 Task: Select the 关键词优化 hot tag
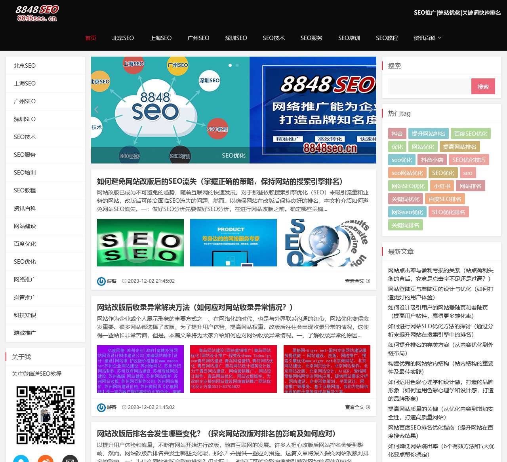pyautogui.click(x=406, y=199)
